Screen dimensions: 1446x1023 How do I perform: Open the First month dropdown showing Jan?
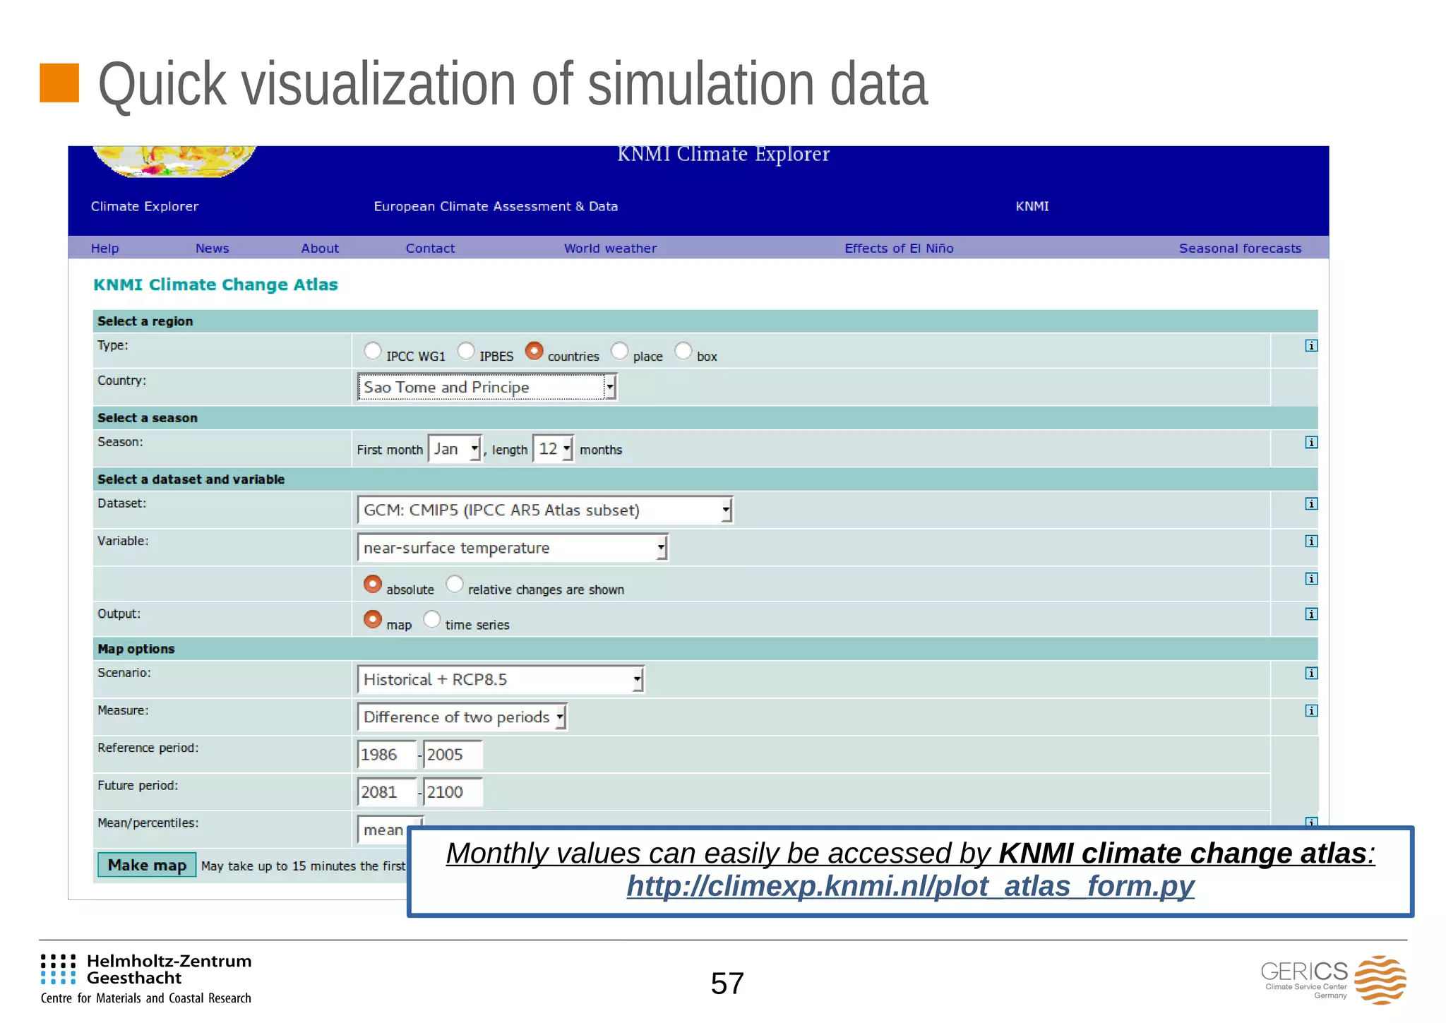455,449
